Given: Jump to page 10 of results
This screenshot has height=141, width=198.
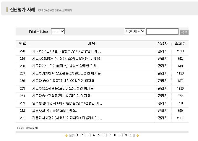Looking at the screenshot, I should pyautogui.click(x=126, y=135).
